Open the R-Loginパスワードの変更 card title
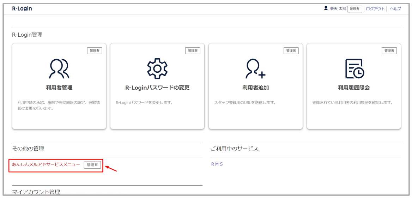The image size is (412, 198). [x=157, y=88]
